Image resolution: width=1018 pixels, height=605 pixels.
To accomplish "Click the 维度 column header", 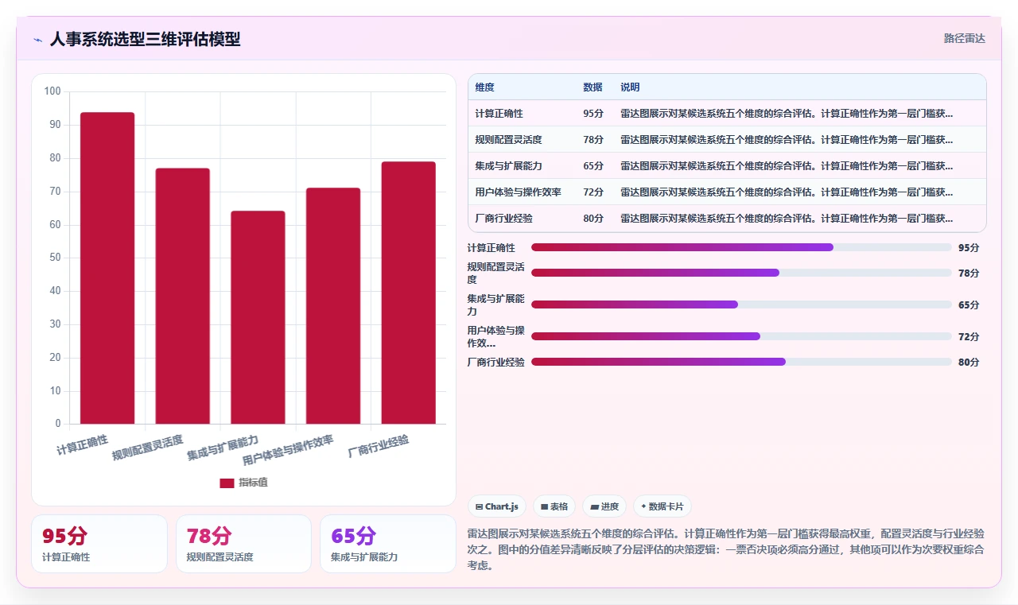I will [484, 87].
